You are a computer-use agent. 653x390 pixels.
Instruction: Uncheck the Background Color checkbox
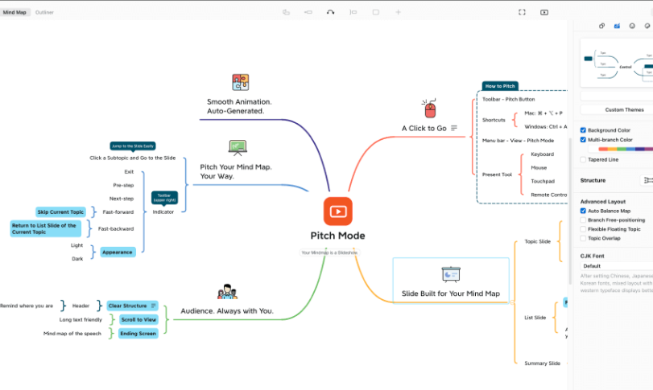tap(584, 129)
